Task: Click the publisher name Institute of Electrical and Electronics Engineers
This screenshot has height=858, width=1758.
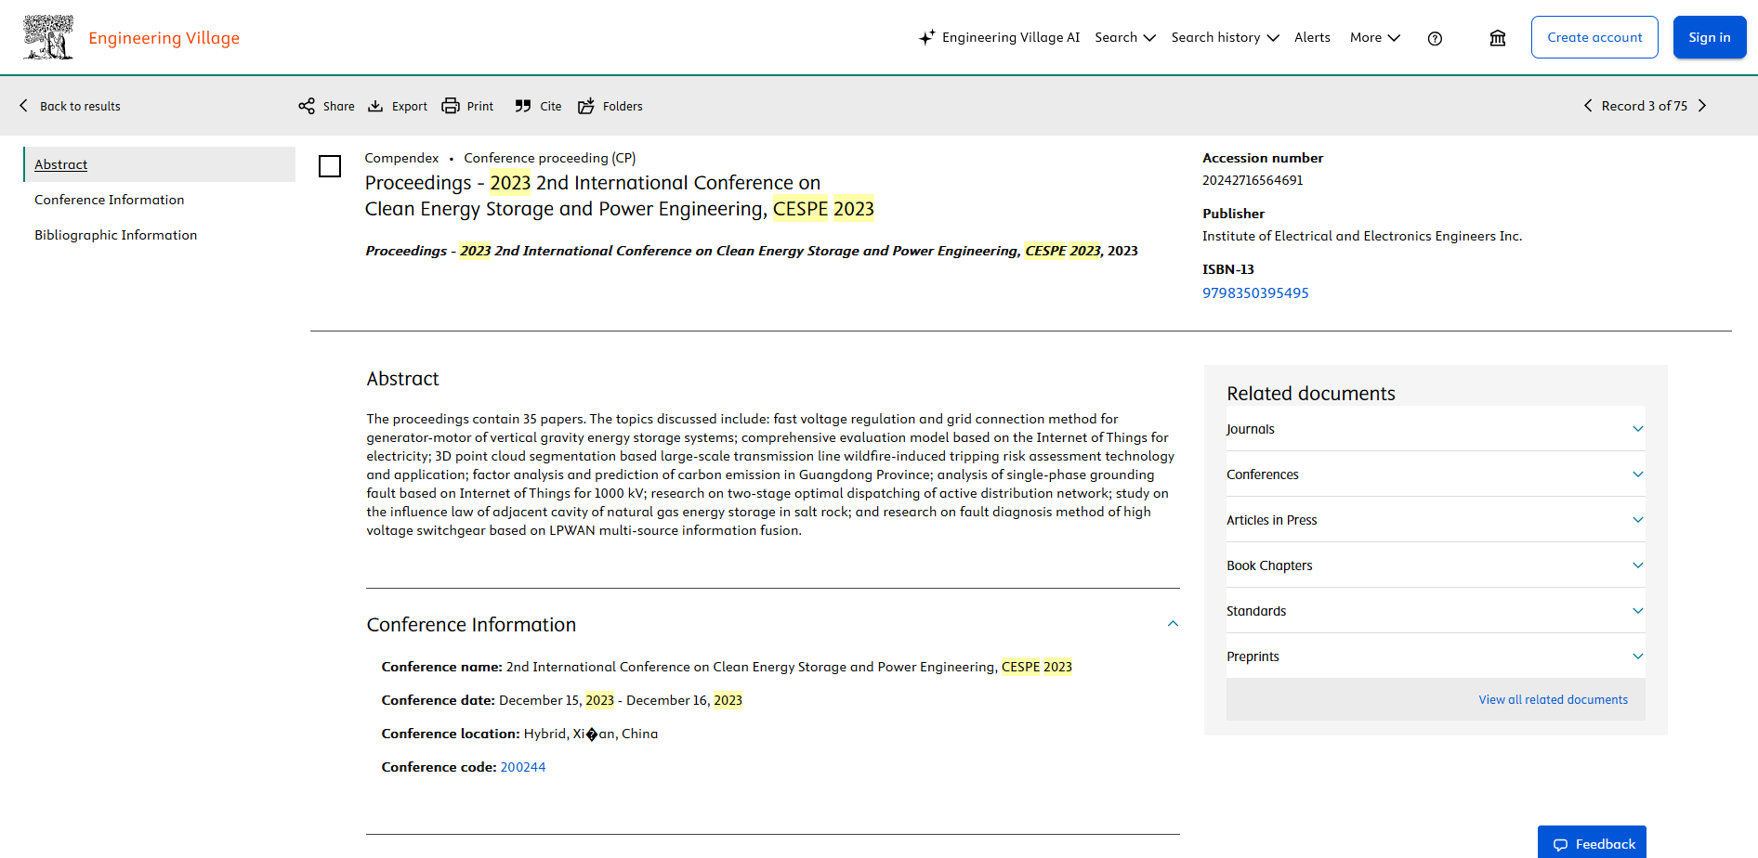Action: (x=1362, y=236)
